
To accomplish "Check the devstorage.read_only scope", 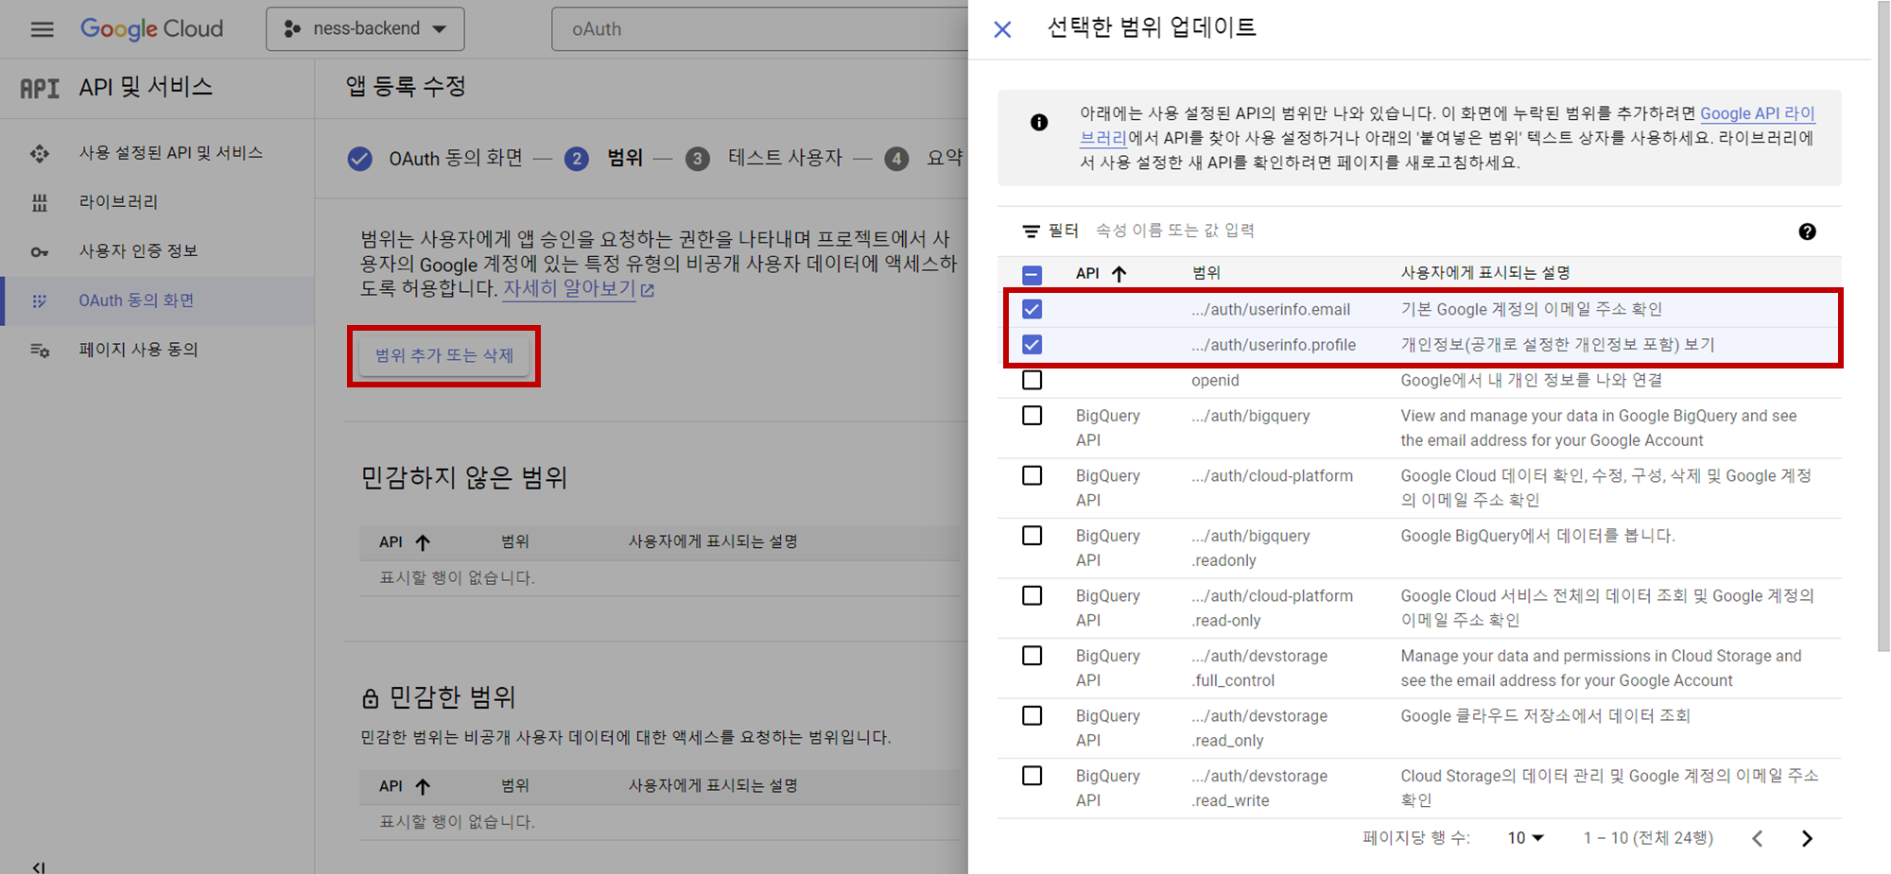I will click(x=1032, y=715).
